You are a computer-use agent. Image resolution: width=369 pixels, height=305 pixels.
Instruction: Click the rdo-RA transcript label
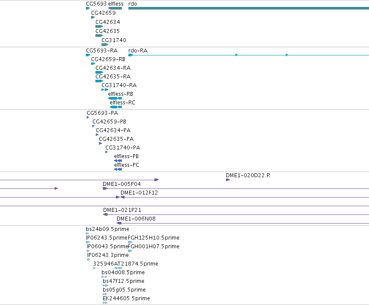pyautogui.click(x=138, y=51)
